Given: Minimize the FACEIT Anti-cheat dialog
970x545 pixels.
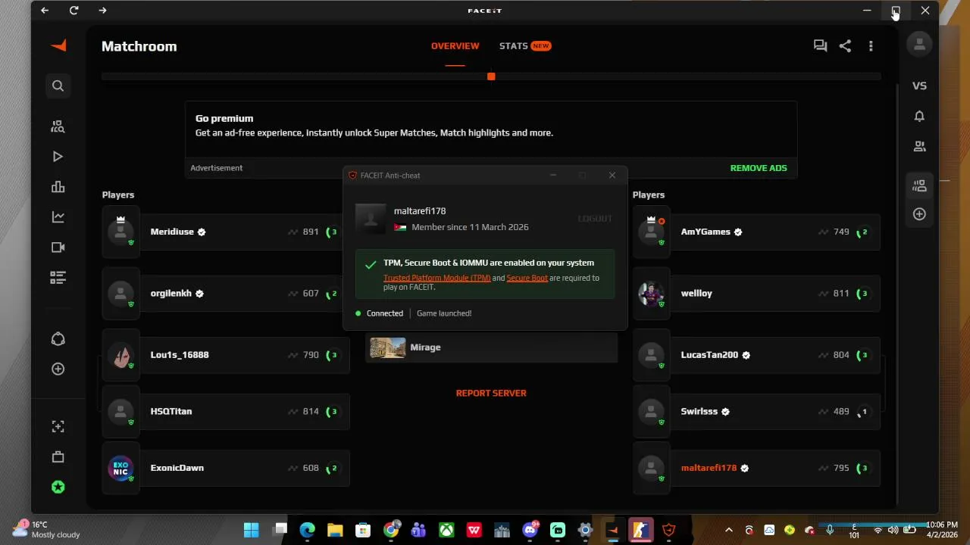Looking at the screenshot, I should 553,176.
